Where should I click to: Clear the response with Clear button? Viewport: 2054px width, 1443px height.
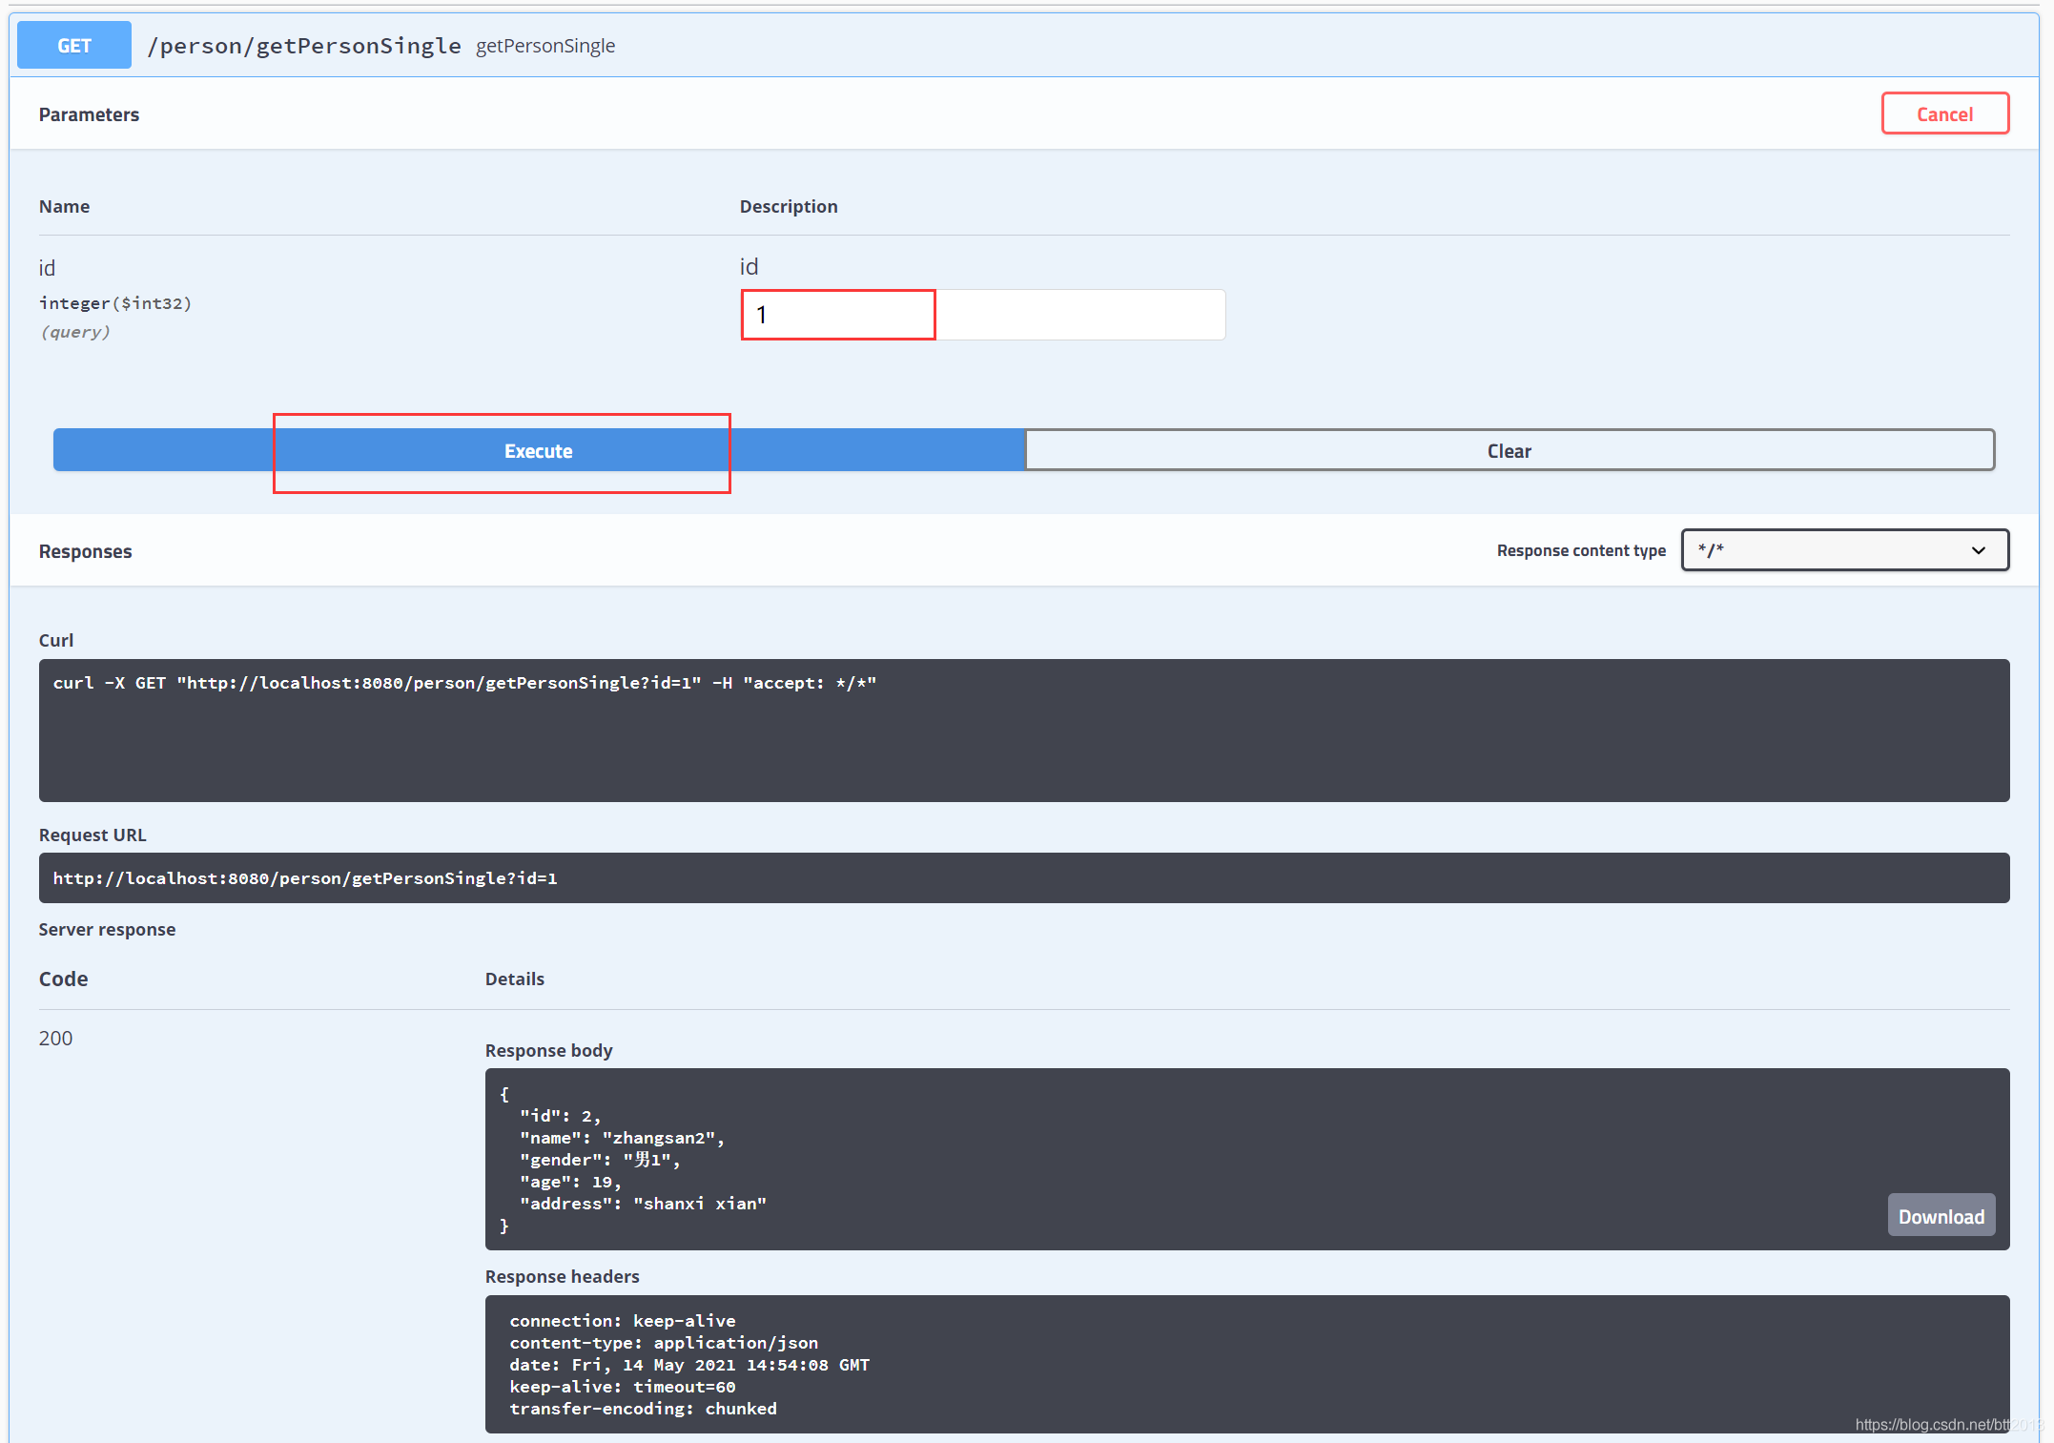click(x=1509, y=450)
